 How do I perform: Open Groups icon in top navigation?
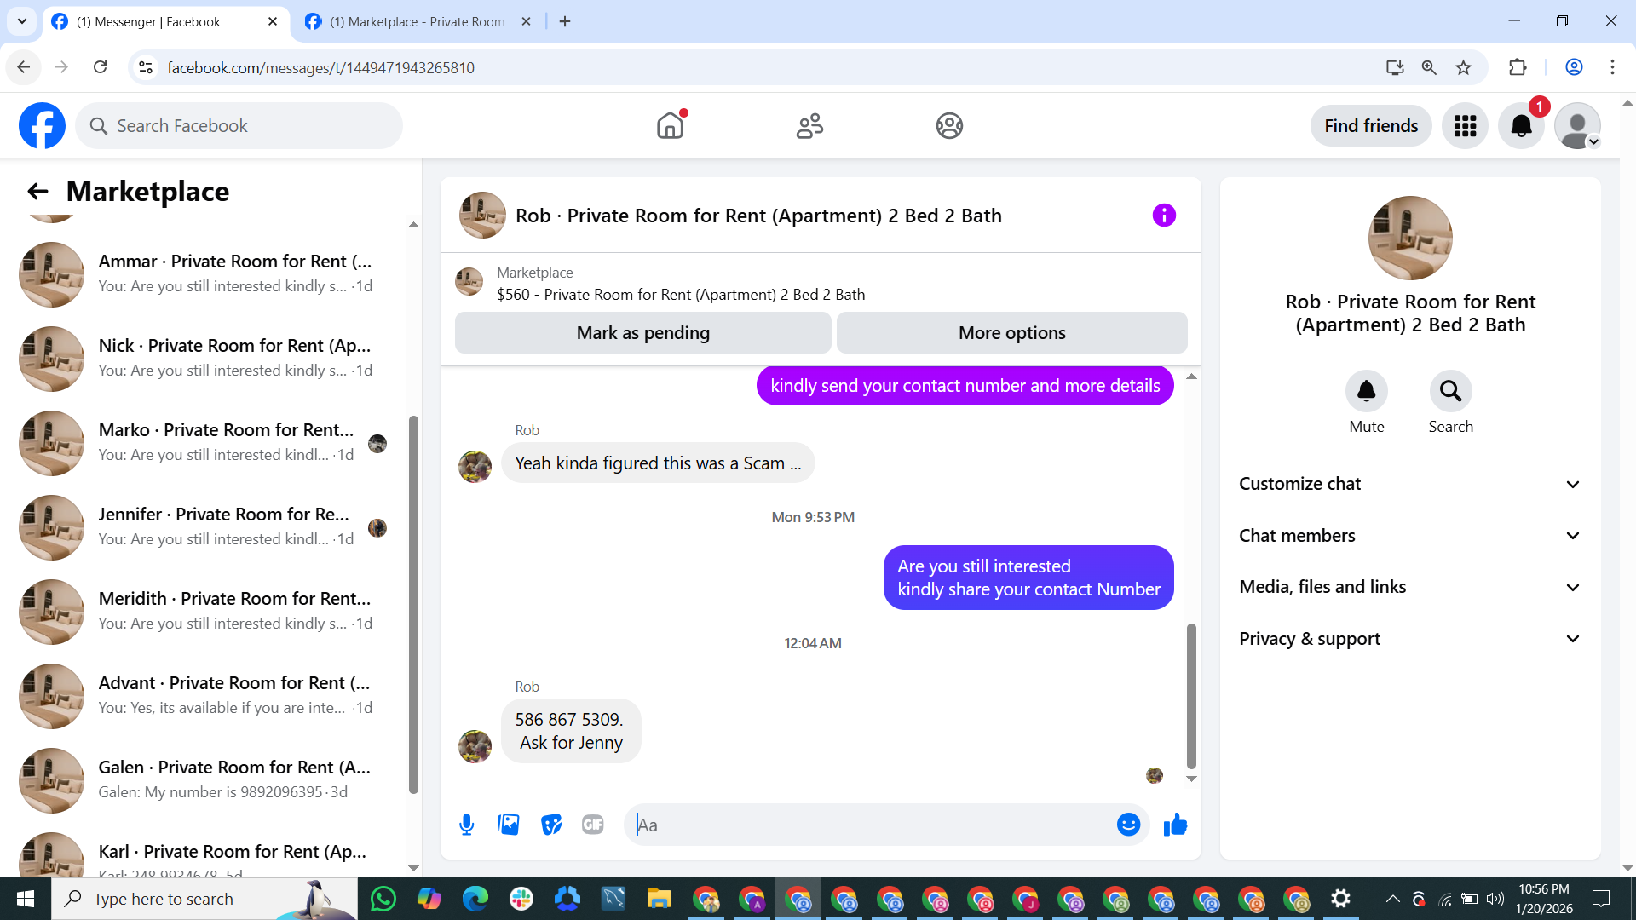tap(949, 126)
